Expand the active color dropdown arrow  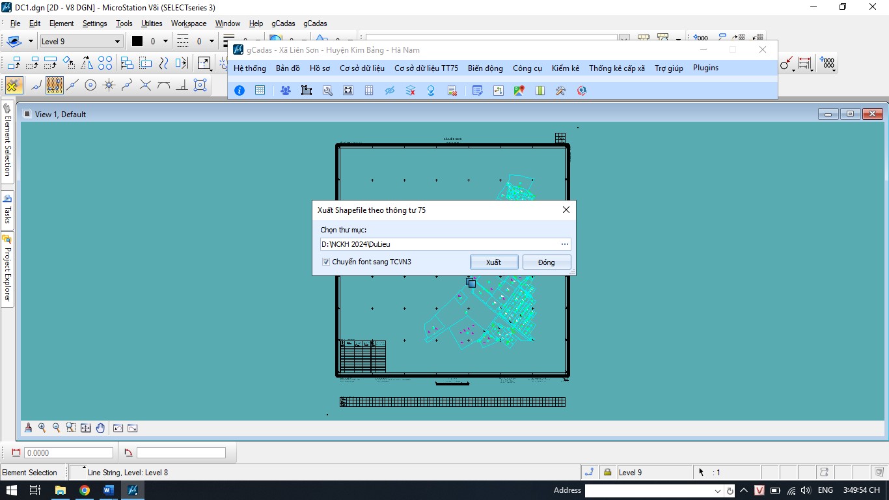click(165, 42)
